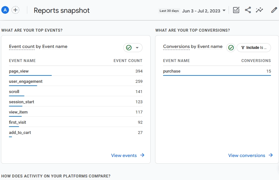This screenshot has height=180, width=279.
Task: Open the customize report chart icon
Action: tap(236, 10)
